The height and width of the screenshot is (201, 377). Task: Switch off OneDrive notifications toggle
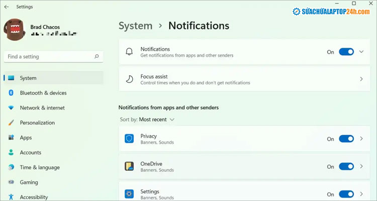(346, 167)
